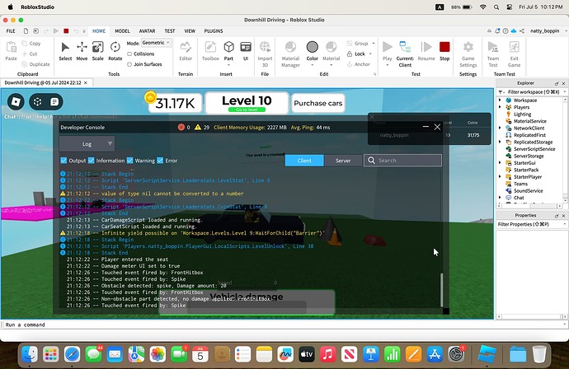Expand the Workspace tree node
Screen dimensions: 569x369
click(x=500, y=100)
